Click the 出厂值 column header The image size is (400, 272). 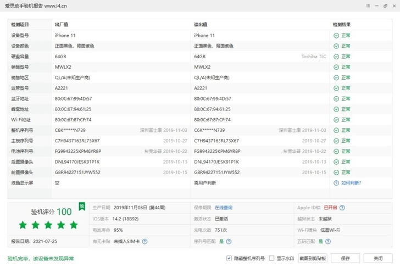pos(61,25)
